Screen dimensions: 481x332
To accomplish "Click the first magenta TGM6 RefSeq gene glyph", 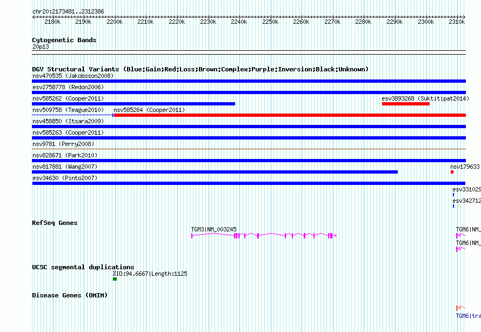I will 460,235.
